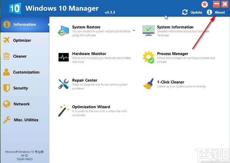
Task: Select the Information info icon in sidebar
Action: [6, 24]
